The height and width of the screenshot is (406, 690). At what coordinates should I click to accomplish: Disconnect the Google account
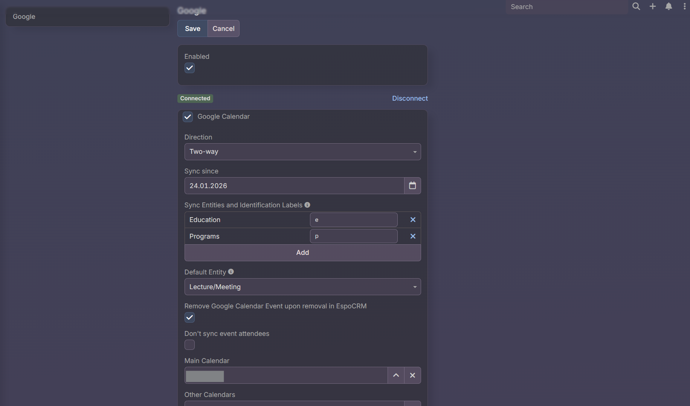click(410, 98)
